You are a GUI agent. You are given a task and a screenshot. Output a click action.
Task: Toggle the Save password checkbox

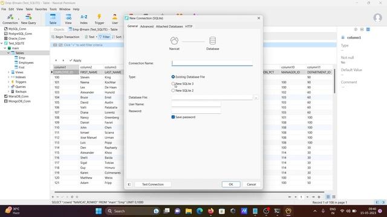(173, 117)
